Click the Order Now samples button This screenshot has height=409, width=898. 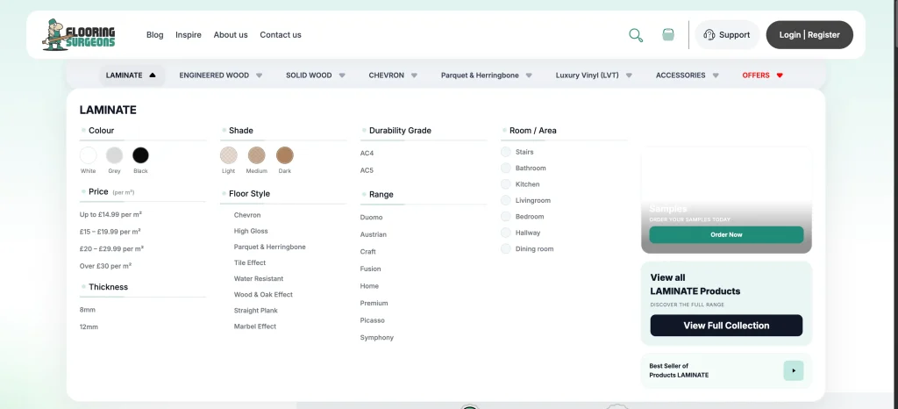point(726,235)
